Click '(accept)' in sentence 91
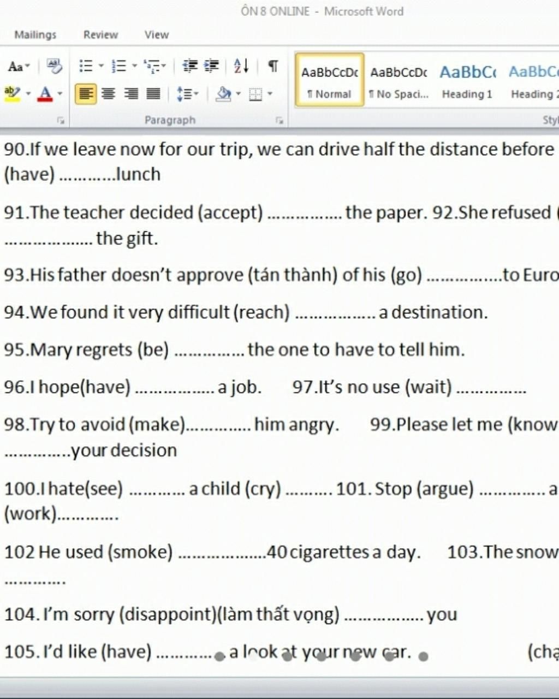Image resolution: width=559 pixels, height=699 pixels. tap(230, 212)
